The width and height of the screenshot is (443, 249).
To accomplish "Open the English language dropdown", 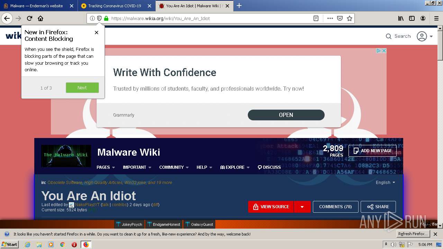I will [x=386, y=183].
